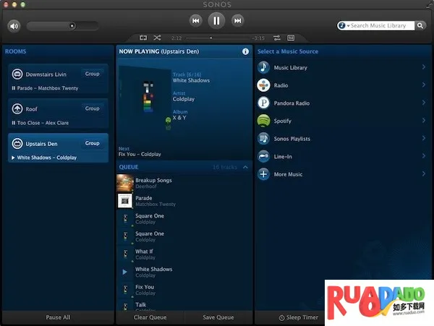The image size is (434, 326).
Task: Expand More Music chevron arrow
Action: pyautogui.click(x=424, y=173)
